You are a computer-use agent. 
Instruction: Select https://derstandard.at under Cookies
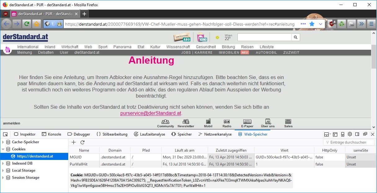point(34,156)
